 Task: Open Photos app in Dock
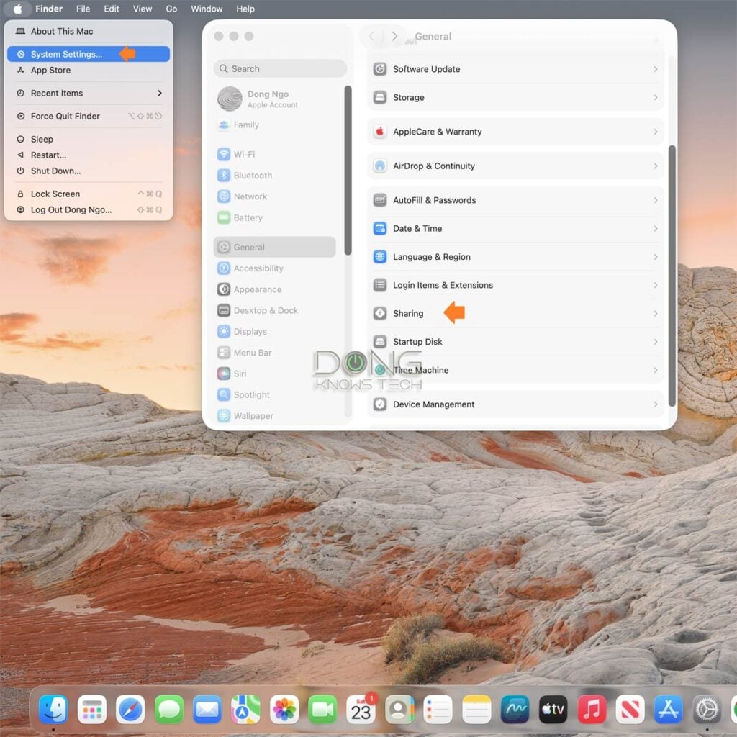click(x=284, y=709)
